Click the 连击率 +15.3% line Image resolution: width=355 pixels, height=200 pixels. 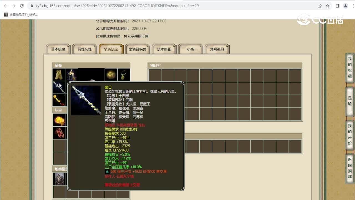tap(116, 142)
